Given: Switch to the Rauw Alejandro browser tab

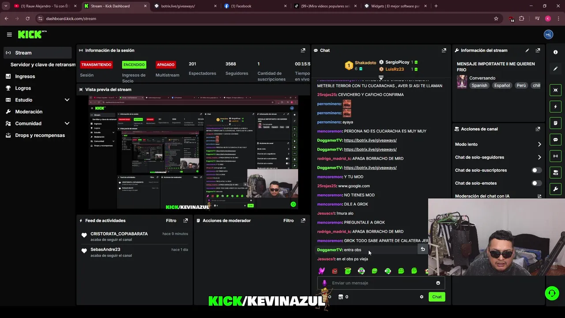Looking at the screenshot, I should [x=45, y=6].
